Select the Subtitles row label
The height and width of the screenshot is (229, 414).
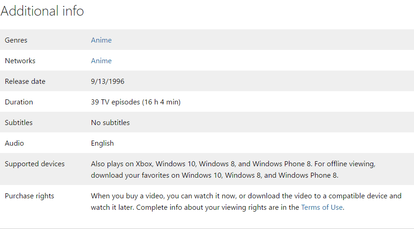(19, 123)
